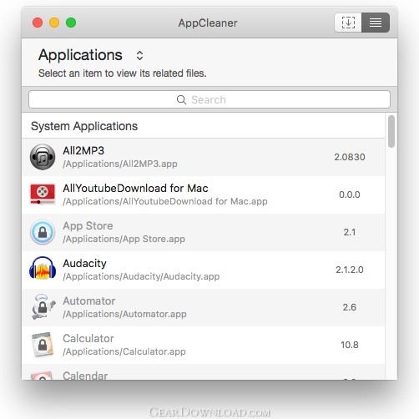The height and width of the screenshot is (419, 419).
Task: Click path /Applications/App Store.app
Action: pyautogui.click(x=124, y=239)
